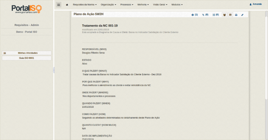Screen dimensions: 268x140
Task: Click the RESPONSÁVEL (WHO) label
Action: pyautogui.click(x=94, y=49)
